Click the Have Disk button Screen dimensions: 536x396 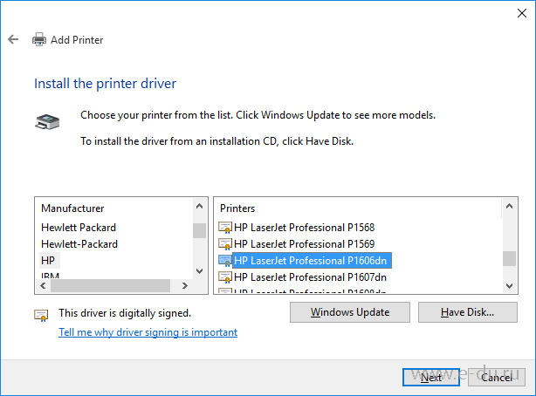[x=468, y=312]
